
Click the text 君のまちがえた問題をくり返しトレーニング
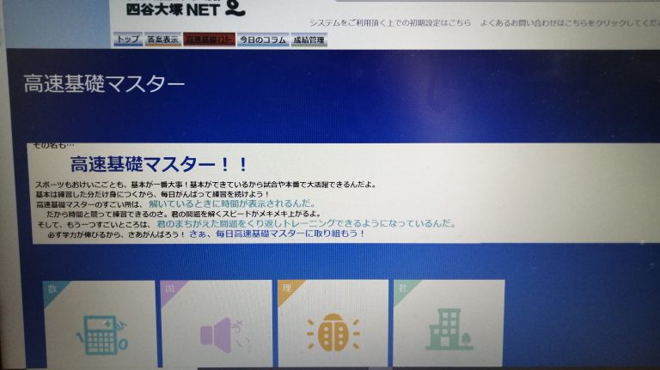(x=246, y=223)
